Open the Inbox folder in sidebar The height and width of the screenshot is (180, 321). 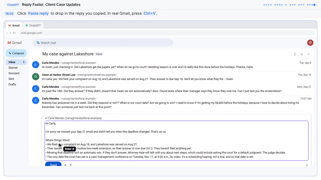(x=16, y=62)
